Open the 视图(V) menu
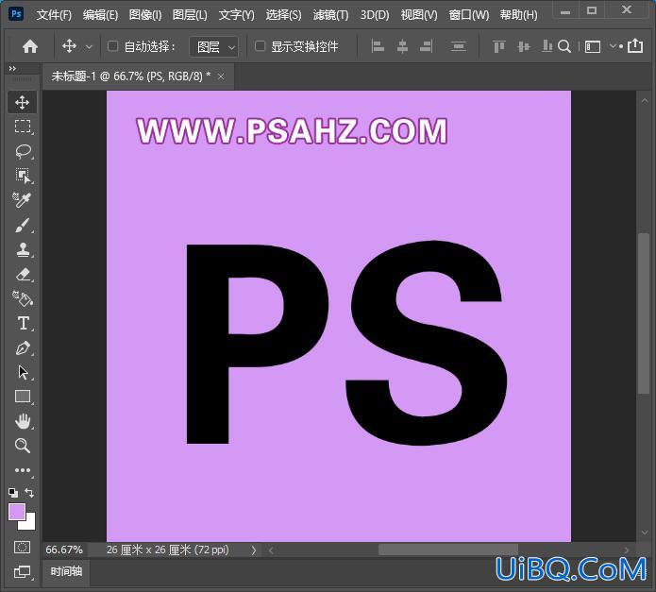Viewport: 656px width, 592px height. point(419,15)
